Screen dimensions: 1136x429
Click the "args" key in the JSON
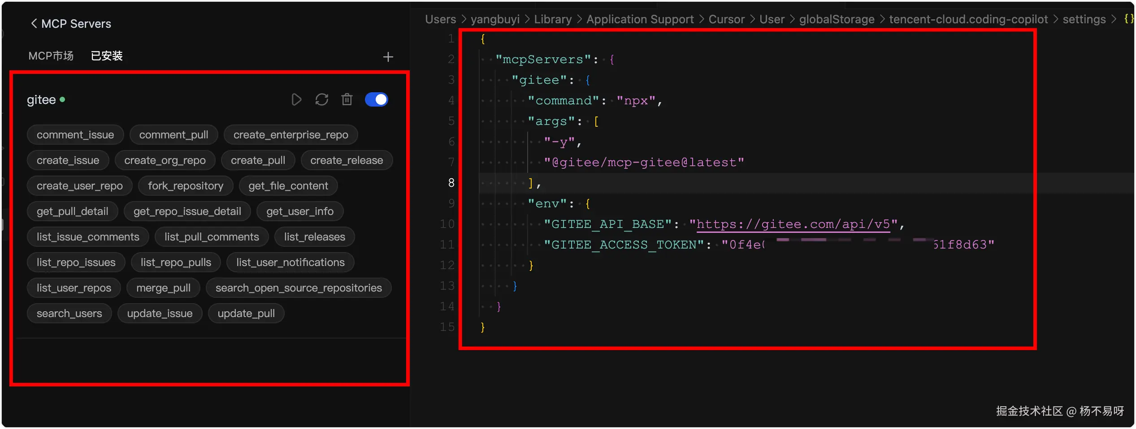click(551, 121)
